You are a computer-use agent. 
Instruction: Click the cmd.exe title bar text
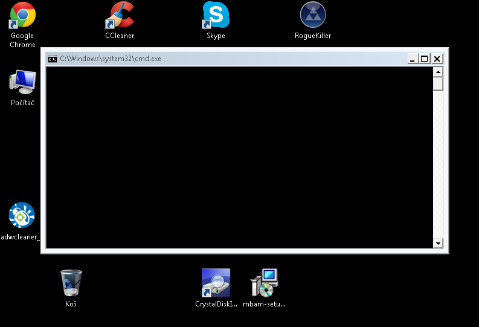point(111,59)
